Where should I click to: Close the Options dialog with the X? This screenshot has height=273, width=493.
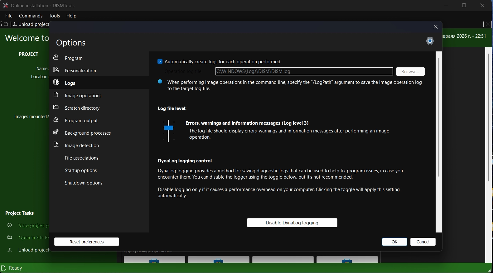(x=436, y=27)
